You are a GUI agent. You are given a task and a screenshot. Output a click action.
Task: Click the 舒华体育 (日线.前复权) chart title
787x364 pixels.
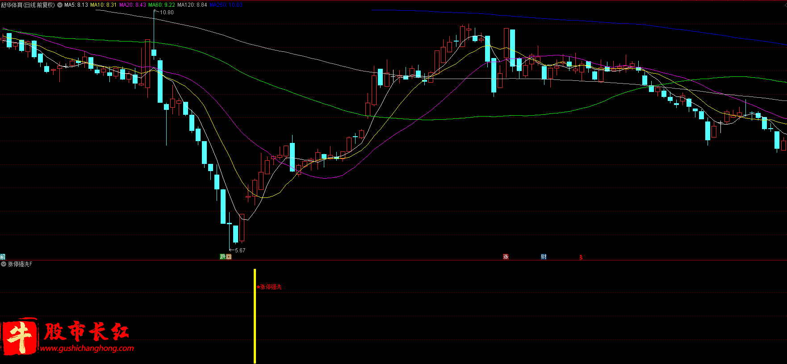pyautogui.click(x=28, y=5)
